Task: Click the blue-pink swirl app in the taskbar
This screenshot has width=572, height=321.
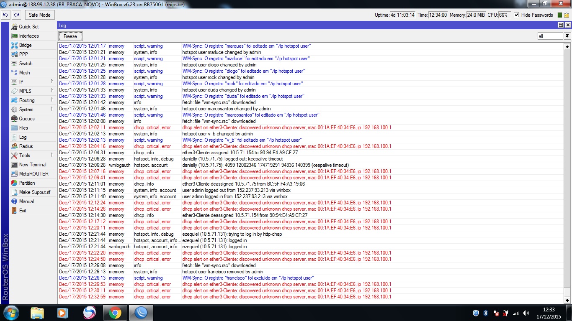Action: 89,313
